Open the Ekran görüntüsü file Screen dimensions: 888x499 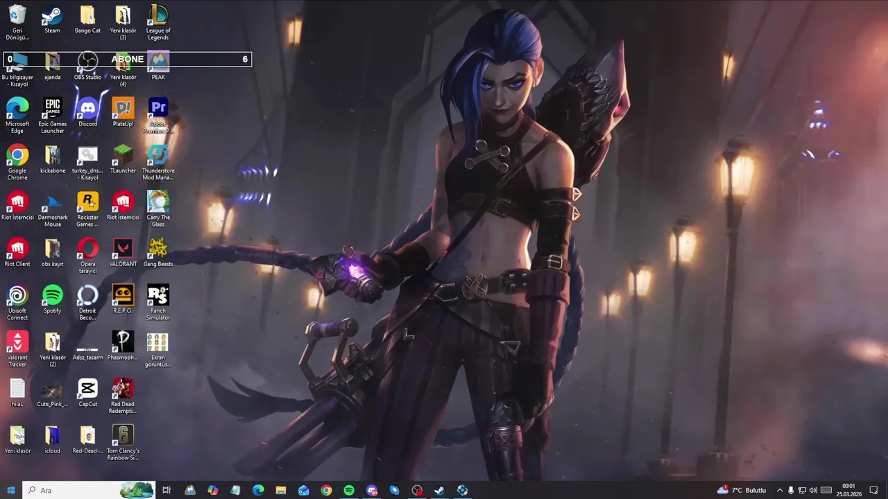point(158,349)
